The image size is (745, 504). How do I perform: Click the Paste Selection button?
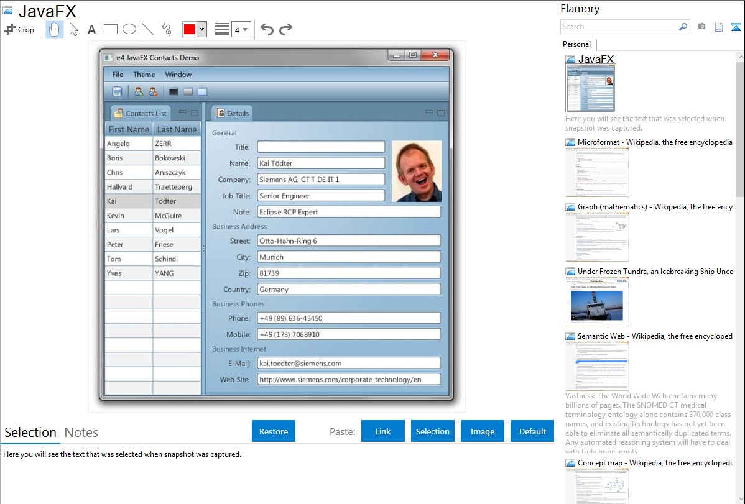pos(432,431)
